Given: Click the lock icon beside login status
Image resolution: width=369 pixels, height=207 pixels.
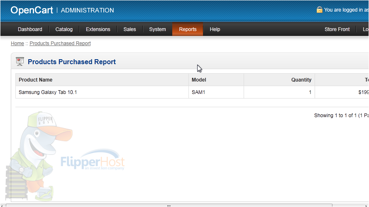Looking at the screenshot, I should [319, 10].
